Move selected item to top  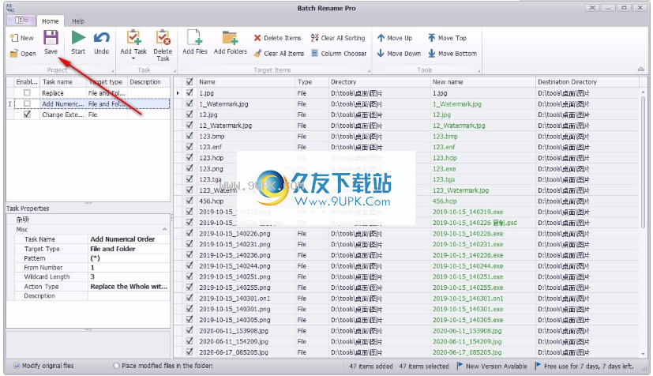pyautogui.click(x=447, y=38)
